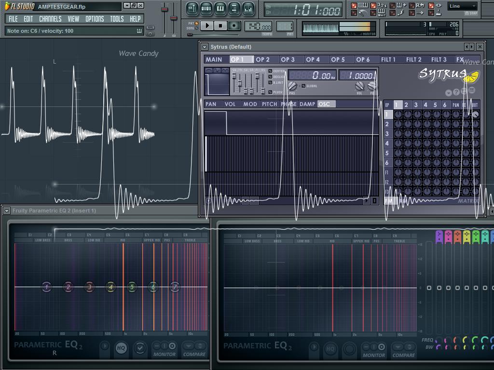494x370 pixels.
Task: Toggle the 3-2-1 recording countdown
Action: pos(373,6)
